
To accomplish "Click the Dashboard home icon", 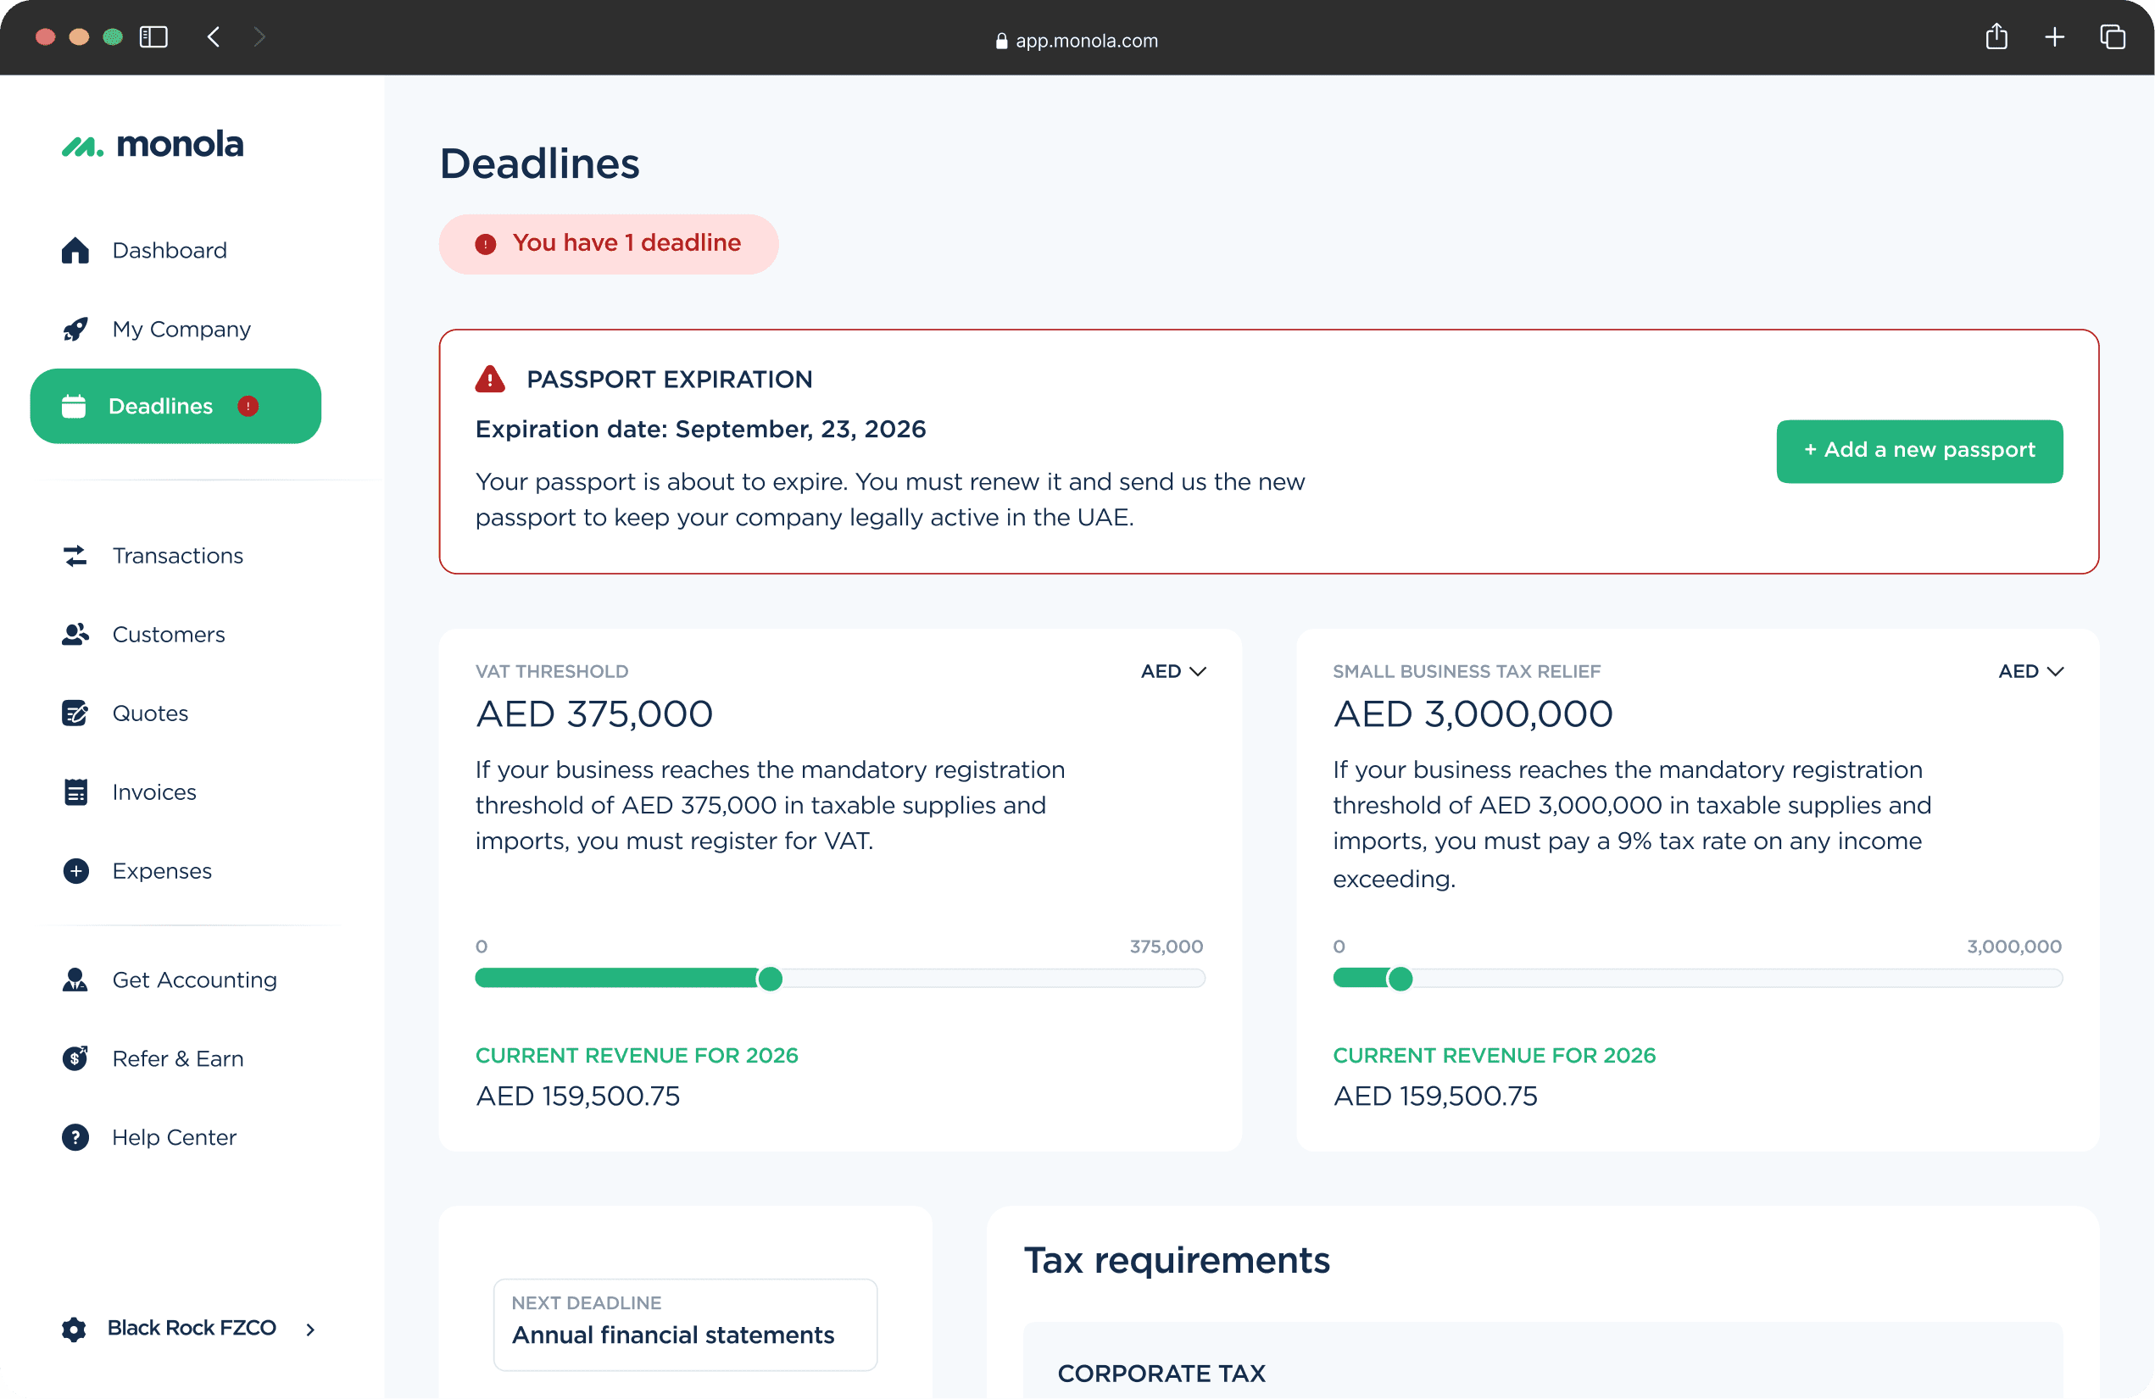I will point(75,251).
